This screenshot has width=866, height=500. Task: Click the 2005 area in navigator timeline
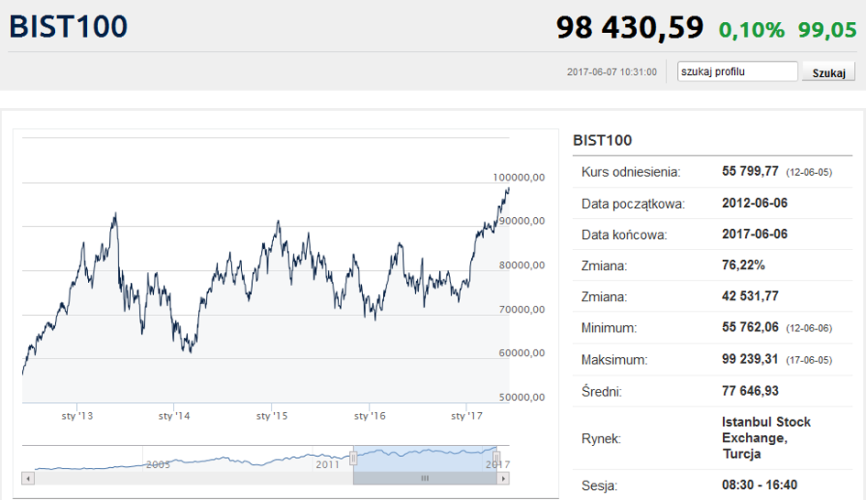(x=158, y=464)
